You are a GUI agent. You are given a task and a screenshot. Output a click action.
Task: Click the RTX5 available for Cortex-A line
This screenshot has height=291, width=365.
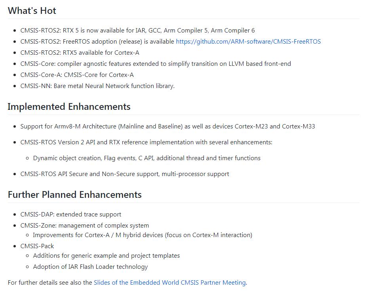[80, 53]
